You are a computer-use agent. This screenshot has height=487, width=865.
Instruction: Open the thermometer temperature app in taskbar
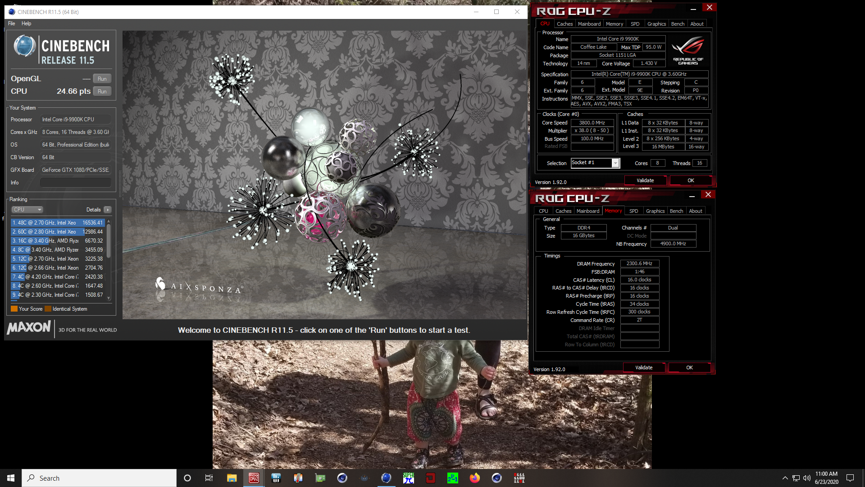pos(298,478)
